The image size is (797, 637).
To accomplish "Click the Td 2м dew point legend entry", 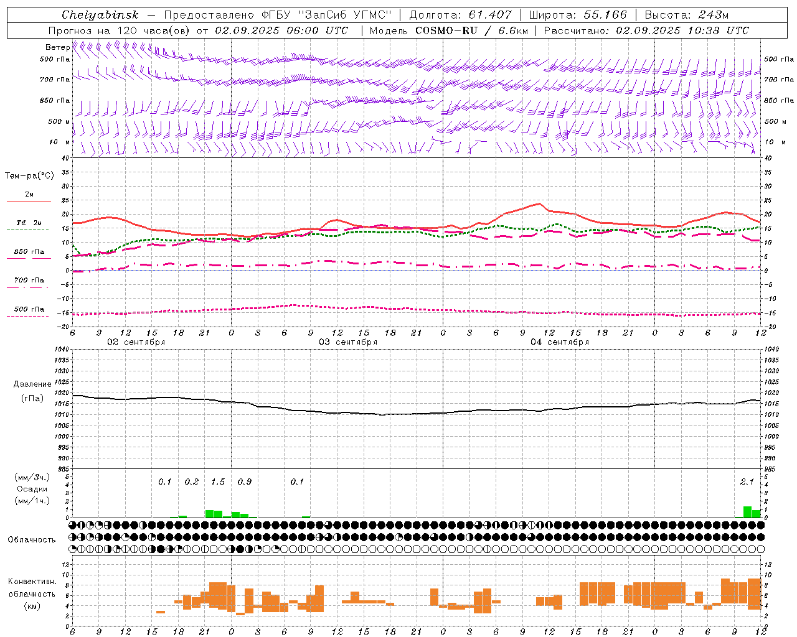I will coord(29,223).
